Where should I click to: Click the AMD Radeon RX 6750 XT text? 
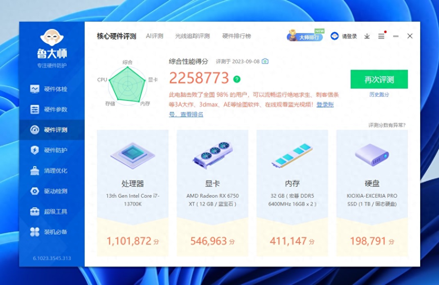tap(212, 200)
